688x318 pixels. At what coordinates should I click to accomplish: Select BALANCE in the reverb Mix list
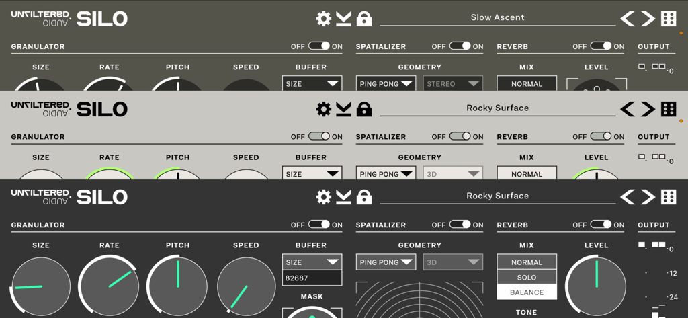pyautogui.click(x=527, y=292)
